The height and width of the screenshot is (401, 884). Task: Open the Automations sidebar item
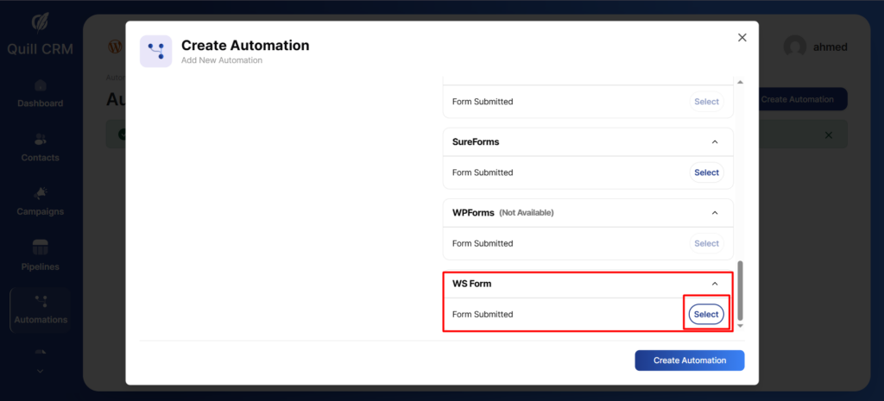click(40, 310)
